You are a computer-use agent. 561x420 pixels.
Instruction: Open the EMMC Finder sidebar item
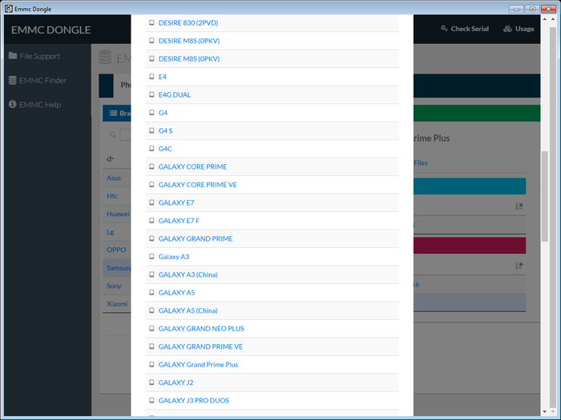tap(43, 80)
